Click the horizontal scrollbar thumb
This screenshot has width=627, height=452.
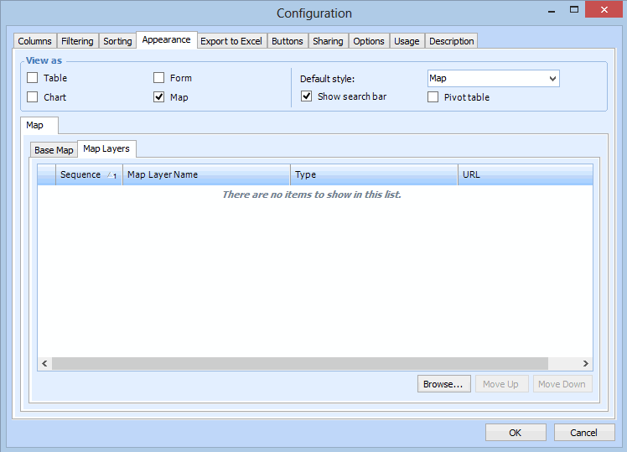300,363
